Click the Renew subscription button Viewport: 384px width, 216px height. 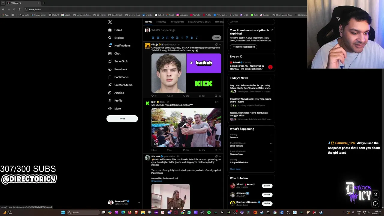[243, 47]
